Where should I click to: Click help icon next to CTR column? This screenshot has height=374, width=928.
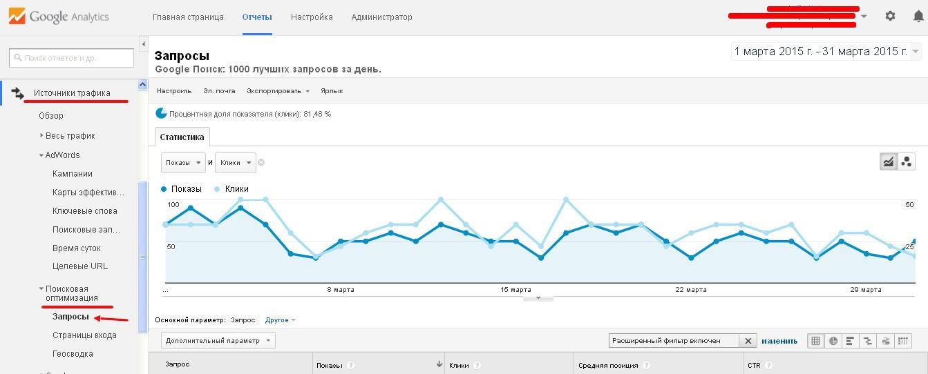pyautogui.click(x=768, y=366)
